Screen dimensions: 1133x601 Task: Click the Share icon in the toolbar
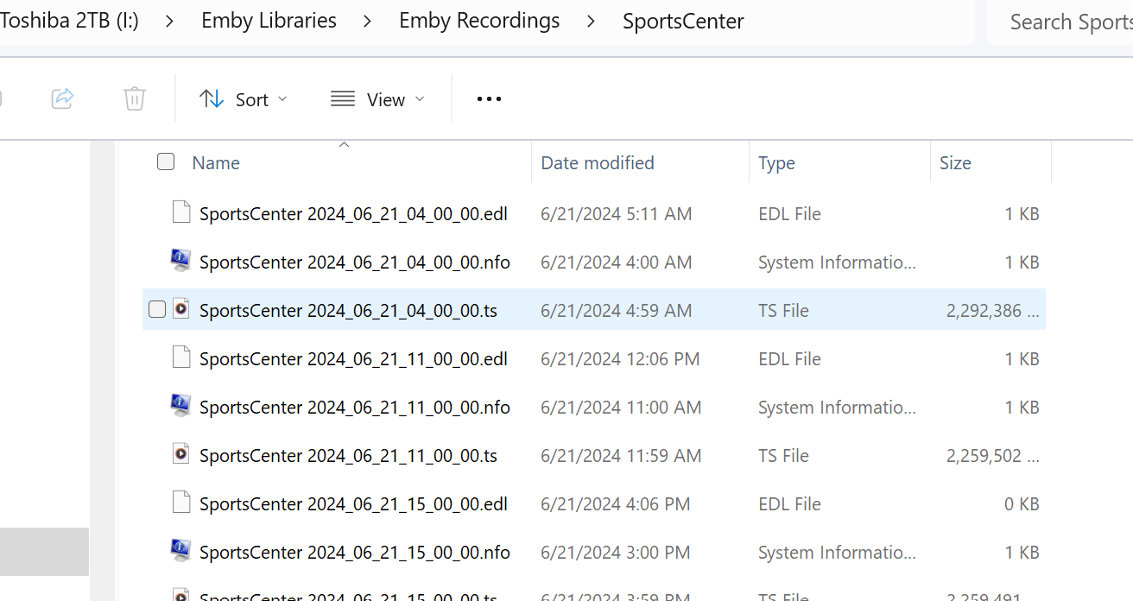click(62, 98)
